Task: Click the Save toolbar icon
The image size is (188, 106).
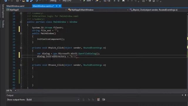Action: click(x=27, y=1)
